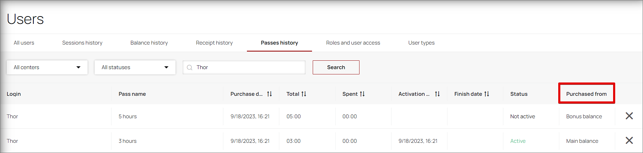
Task: Remove the 5 hours pass with X
Action: pos(629,116)
